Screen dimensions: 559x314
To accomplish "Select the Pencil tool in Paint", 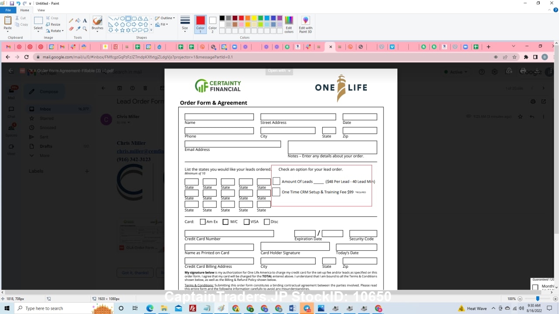I will pyautogui.click(x=71, y=20).
